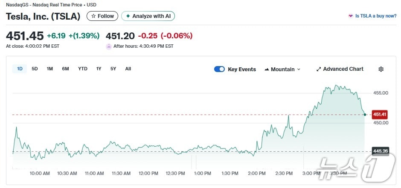Click the sparkle icon in Analyze with AI
The height and width of the screenshot is (188, 401).
pyautogui.click(x=128, y=16)
